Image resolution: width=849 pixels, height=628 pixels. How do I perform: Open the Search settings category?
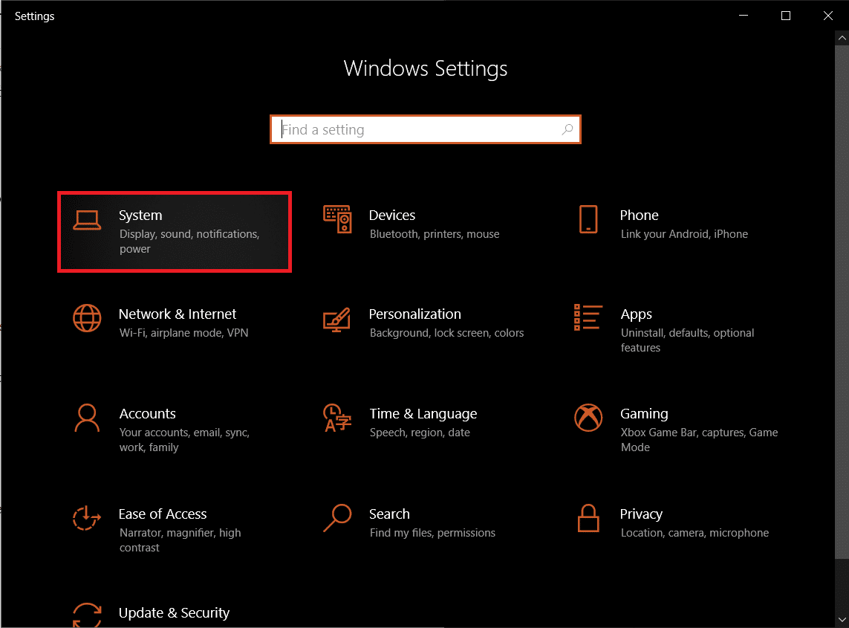coord(389,514)
